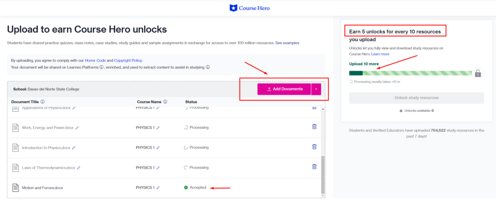The width and height of the screenshot is (496, 201).
Task: Open the See examples link
Action: pyautogui.click(x=287, y=43)
